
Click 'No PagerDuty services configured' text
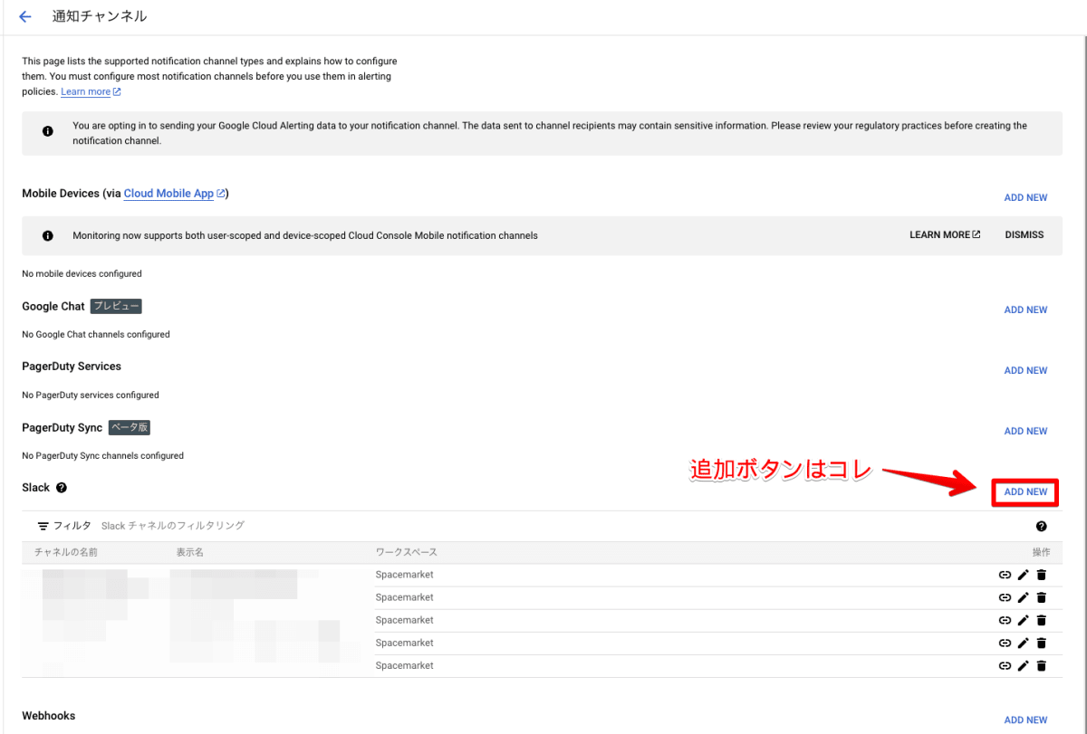(x=91, y=395)
